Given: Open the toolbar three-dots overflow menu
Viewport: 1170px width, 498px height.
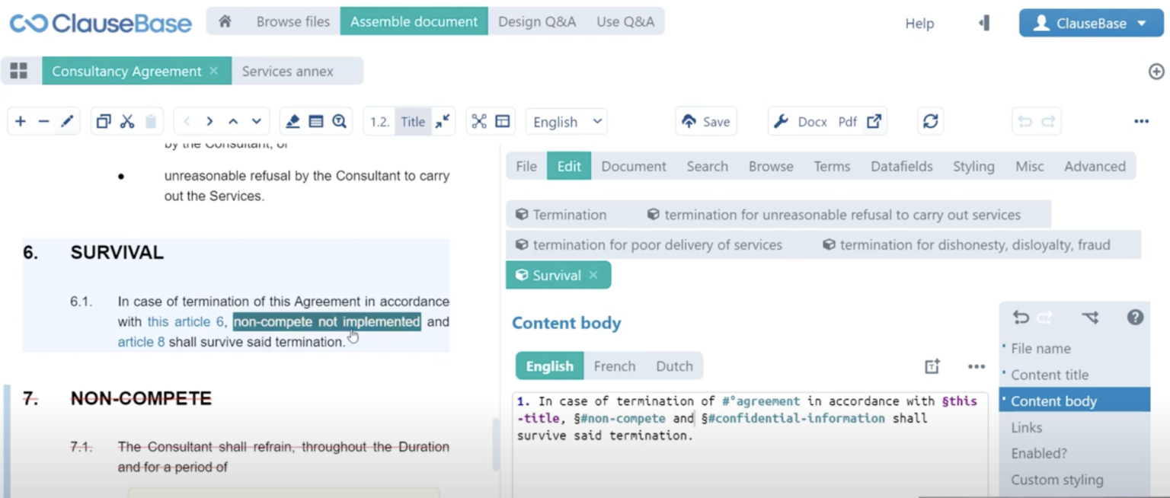Looking at the screenshot, I should coord(1140,122).
